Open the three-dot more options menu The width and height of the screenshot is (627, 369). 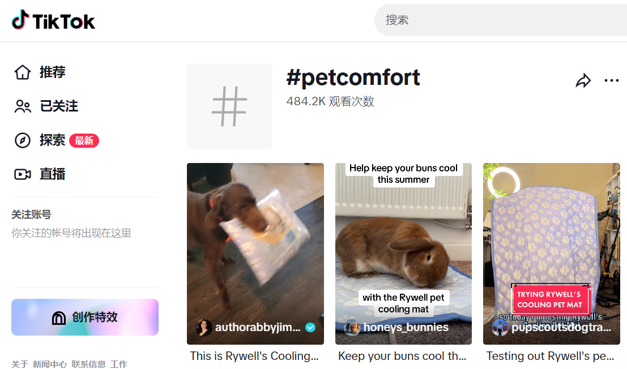click(x=612, y=81)
